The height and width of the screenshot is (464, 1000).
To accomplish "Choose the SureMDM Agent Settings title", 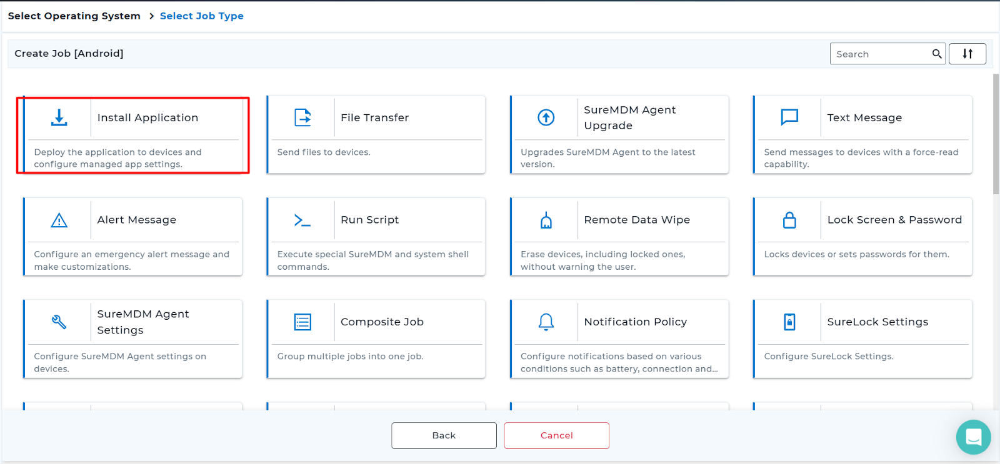I will (x=142, y=322).
